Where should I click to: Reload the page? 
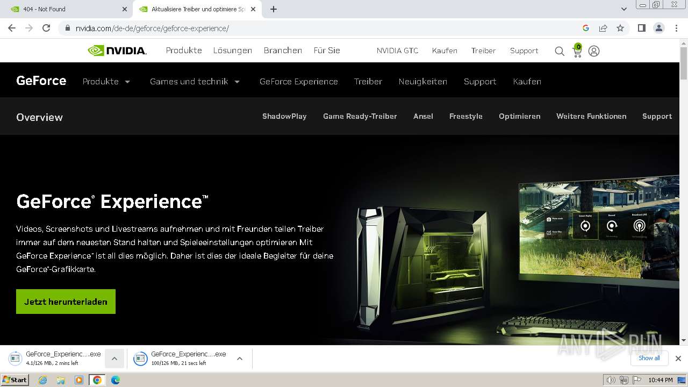[x=46, y=28]
